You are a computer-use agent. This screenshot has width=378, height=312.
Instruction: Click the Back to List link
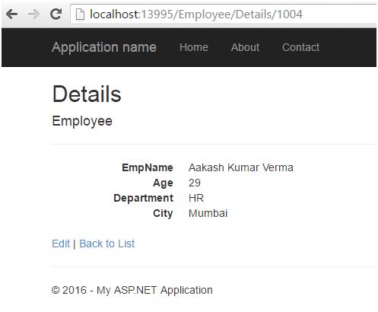tap(107, 244)
